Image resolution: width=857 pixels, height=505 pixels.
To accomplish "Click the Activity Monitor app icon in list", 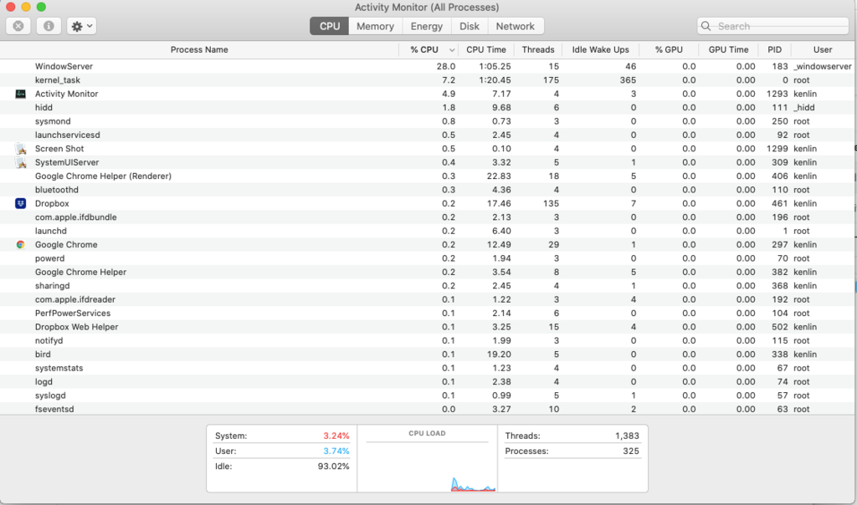I will (21, 94).
